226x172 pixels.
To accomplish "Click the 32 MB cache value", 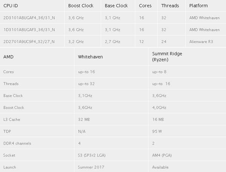I will pos(84,120).
